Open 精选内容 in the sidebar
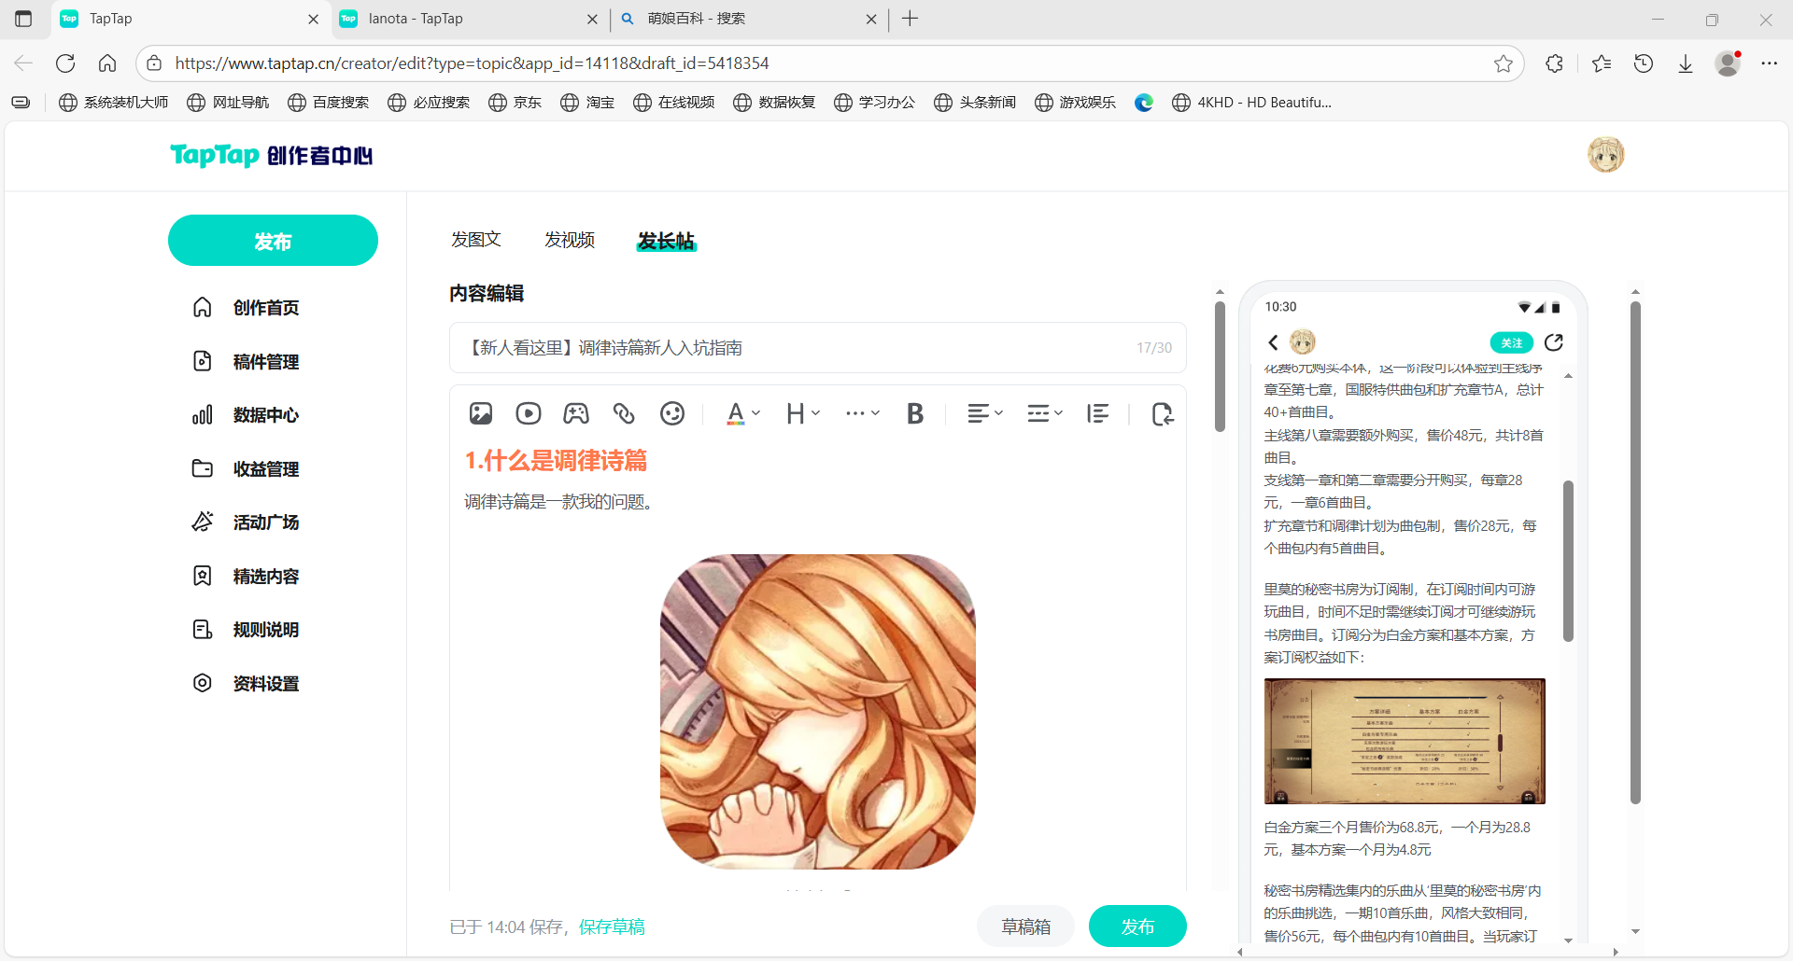Viewport: 1793px width, 961px height. [247, 577]
